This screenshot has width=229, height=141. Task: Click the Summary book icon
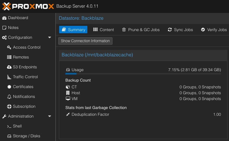coord(64,30)
